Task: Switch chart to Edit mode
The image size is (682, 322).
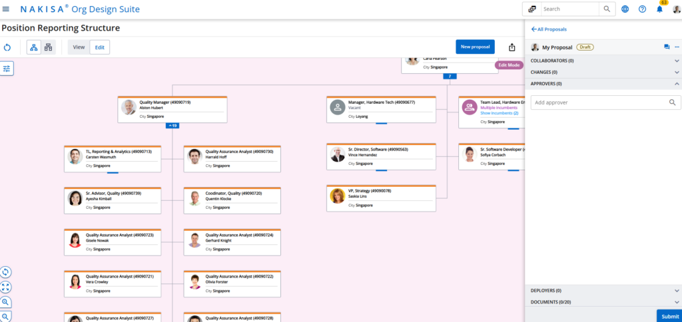Action: 100,47
